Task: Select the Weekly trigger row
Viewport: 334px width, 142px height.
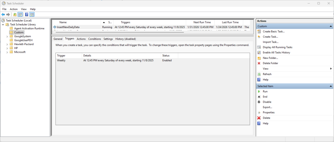Action: 152,60
